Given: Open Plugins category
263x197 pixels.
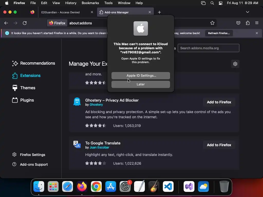Looking at the screenshot, I should click(23, 100).
